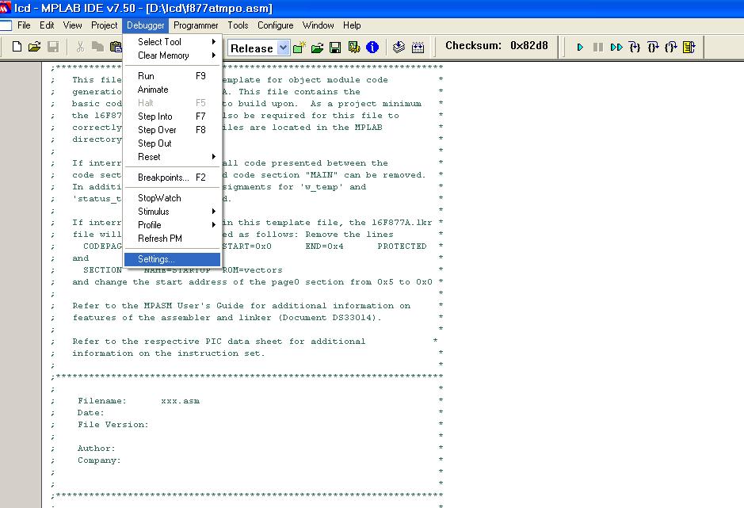
Task: Click the 'File Version:' comment line
Action: coord(113,425)
